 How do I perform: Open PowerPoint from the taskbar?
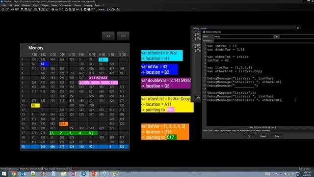pos(94,174)
